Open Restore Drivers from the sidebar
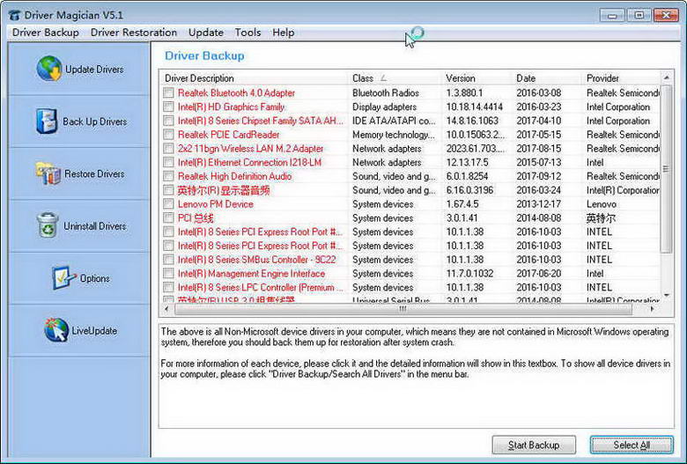The image size is (687, 464). tap(79, 173)
